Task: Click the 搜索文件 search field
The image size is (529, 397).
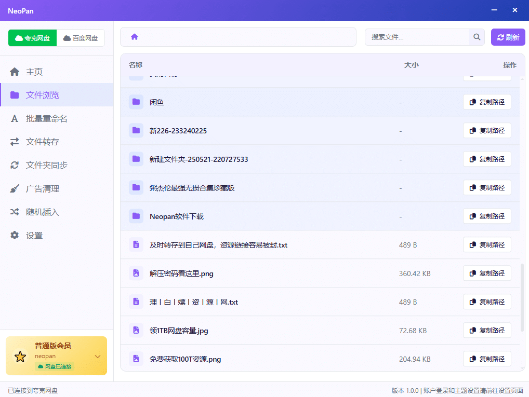Action: pyautogui.click(x=417, y=37)
